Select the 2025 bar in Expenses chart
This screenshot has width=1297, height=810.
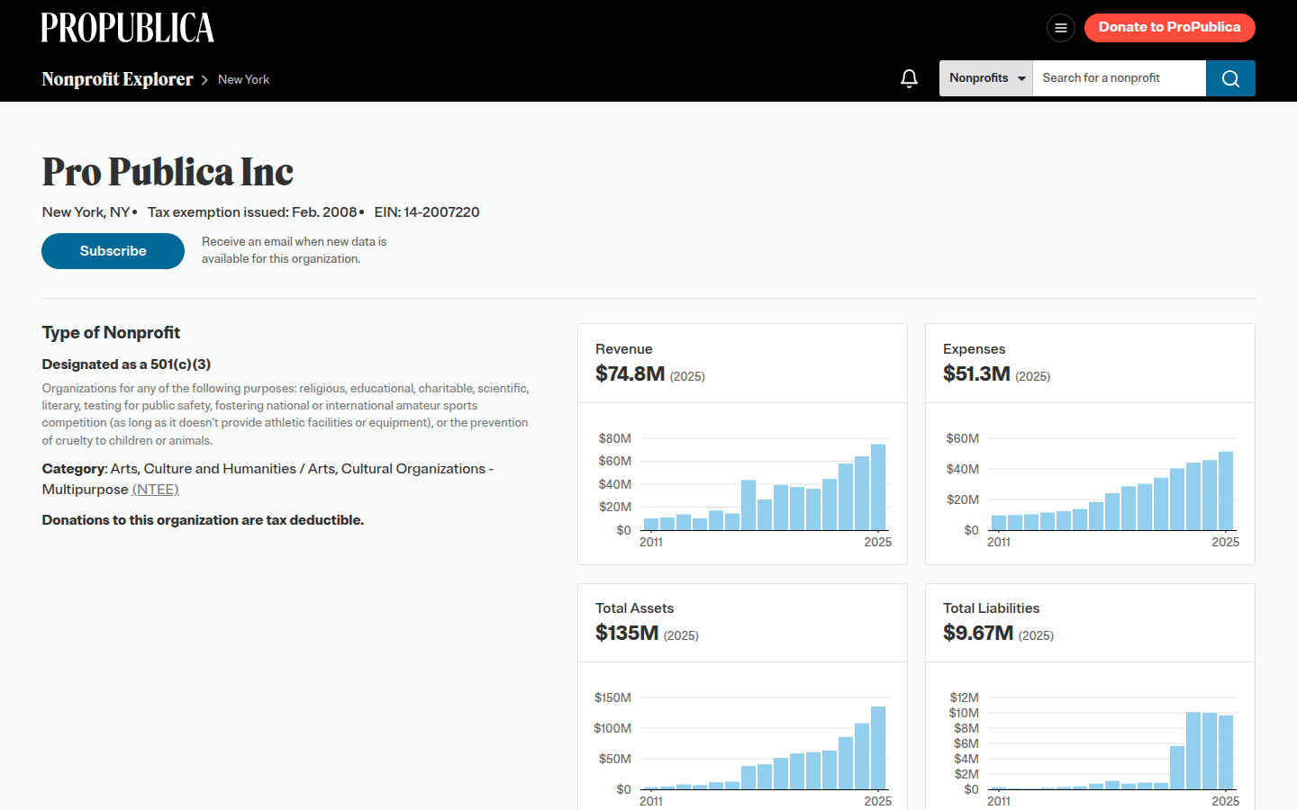(x=1226, y=490)
